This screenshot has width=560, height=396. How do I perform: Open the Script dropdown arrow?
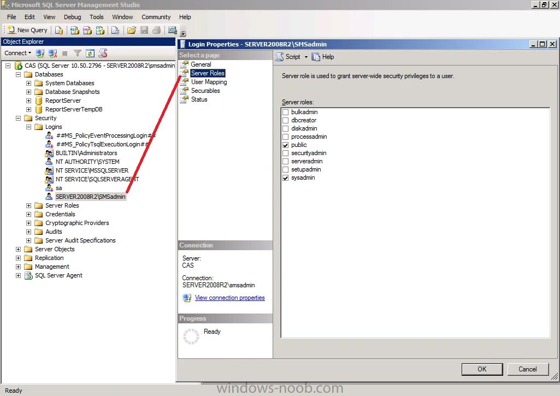tap(306, 57)
